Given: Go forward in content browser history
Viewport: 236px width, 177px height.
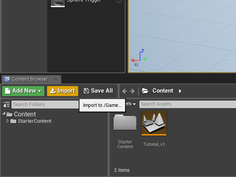Looking at the screenshot, I should click(x=132, y=91).
